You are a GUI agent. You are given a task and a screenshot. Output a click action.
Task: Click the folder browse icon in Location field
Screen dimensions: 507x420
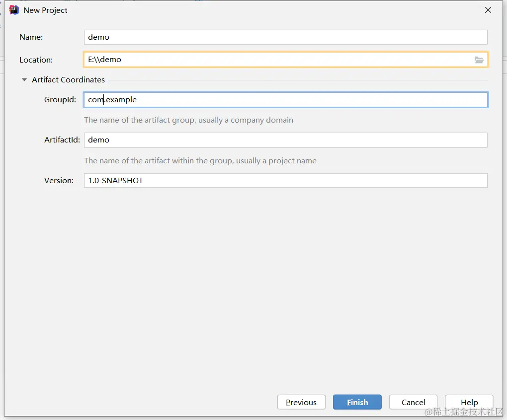click(x=479, y=60)
